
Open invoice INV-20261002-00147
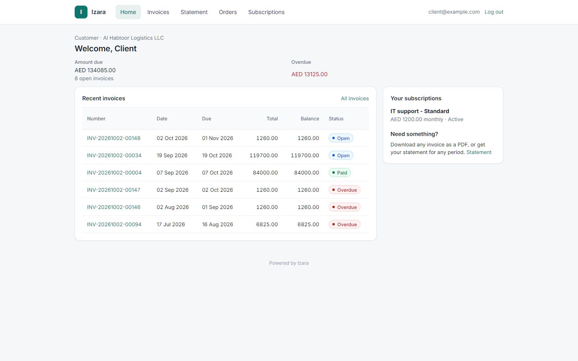[x=114, y=190]
